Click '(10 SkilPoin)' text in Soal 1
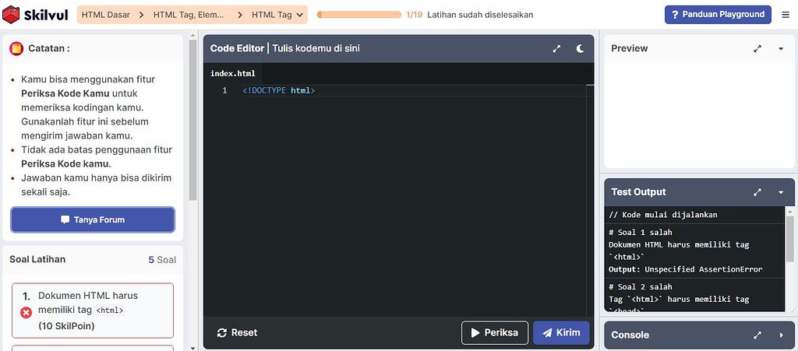 point(66,326)
